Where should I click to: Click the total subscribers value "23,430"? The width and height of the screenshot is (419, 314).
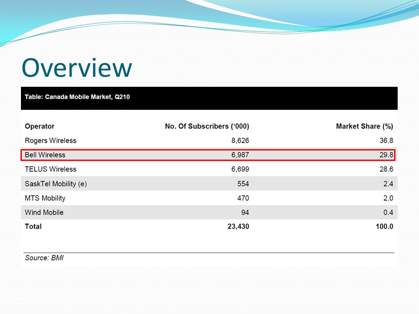[x=238, y=227]
